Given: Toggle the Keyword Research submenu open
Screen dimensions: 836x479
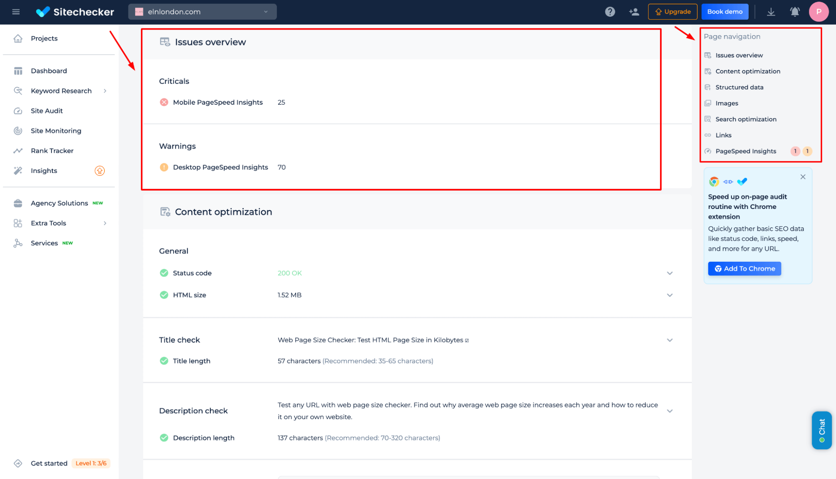Looking at the screenshot, I should coord(105,90).
